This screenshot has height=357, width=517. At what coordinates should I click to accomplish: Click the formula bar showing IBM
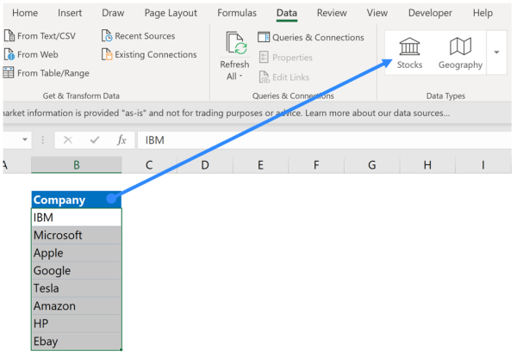point(325,140)
